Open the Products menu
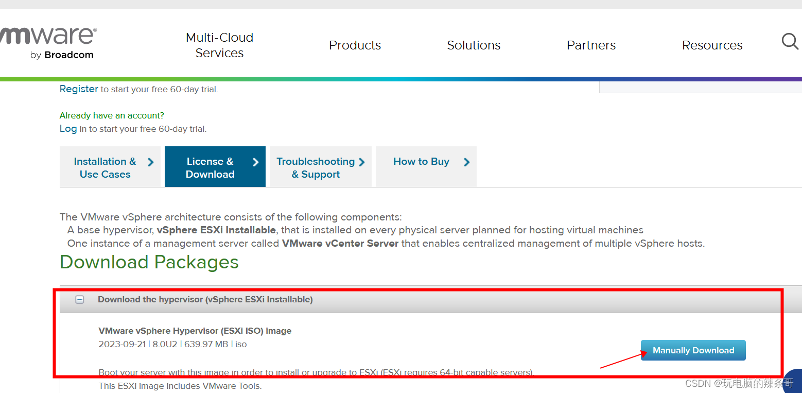Viewport: 802px width, 393px height. [355, 45]
